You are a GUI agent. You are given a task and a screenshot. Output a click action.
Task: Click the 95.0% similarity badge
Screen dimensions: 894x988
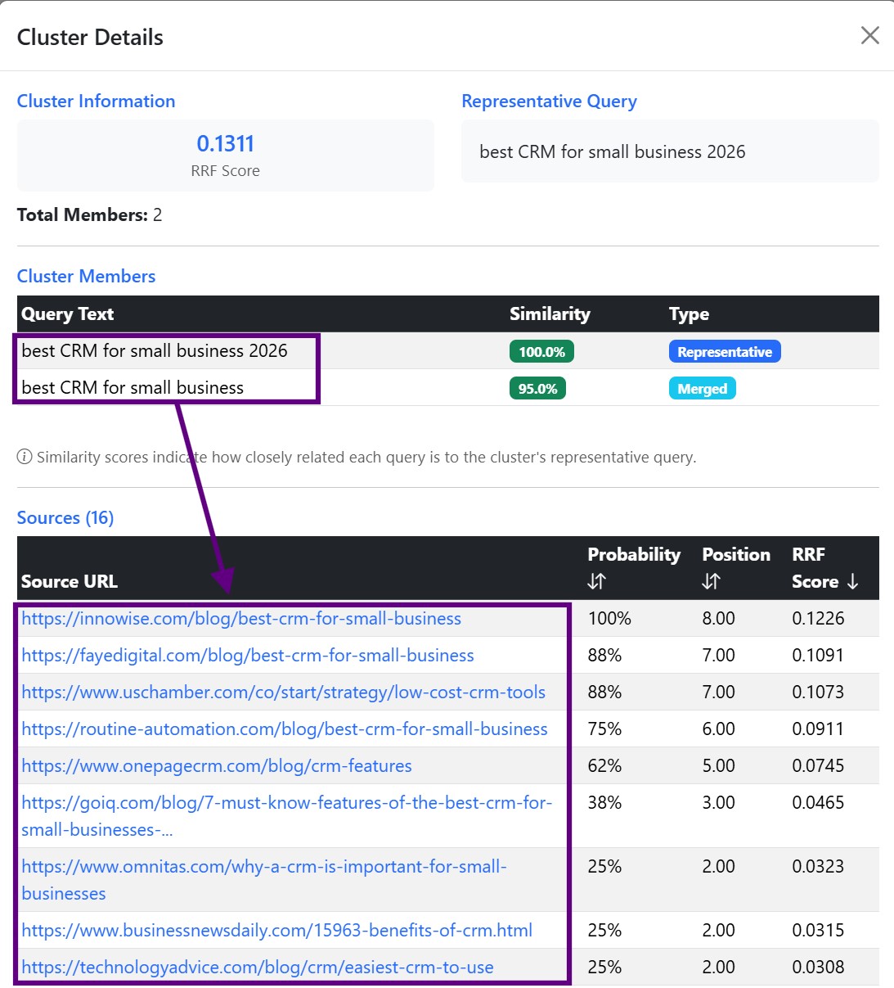pyautogui.click(x=537, y=389)
